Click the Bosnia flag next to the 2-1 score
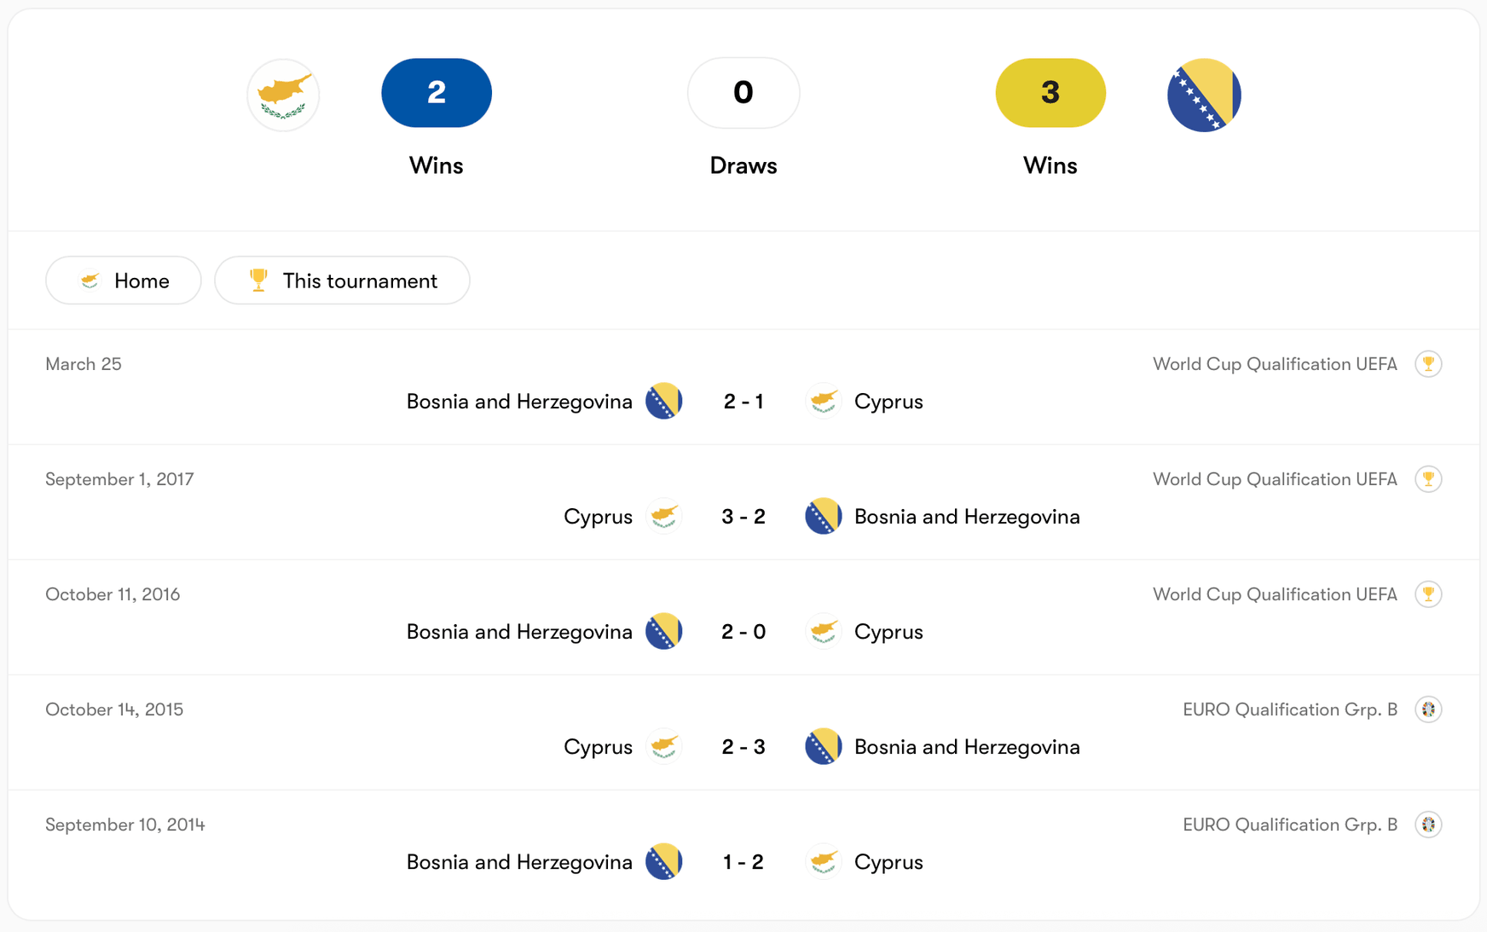Image resolution: width=1487 pixels, height=932 pixels. coord(664,401)
